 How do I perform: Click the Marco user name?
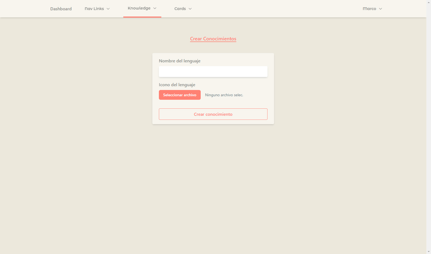point(369,9)
